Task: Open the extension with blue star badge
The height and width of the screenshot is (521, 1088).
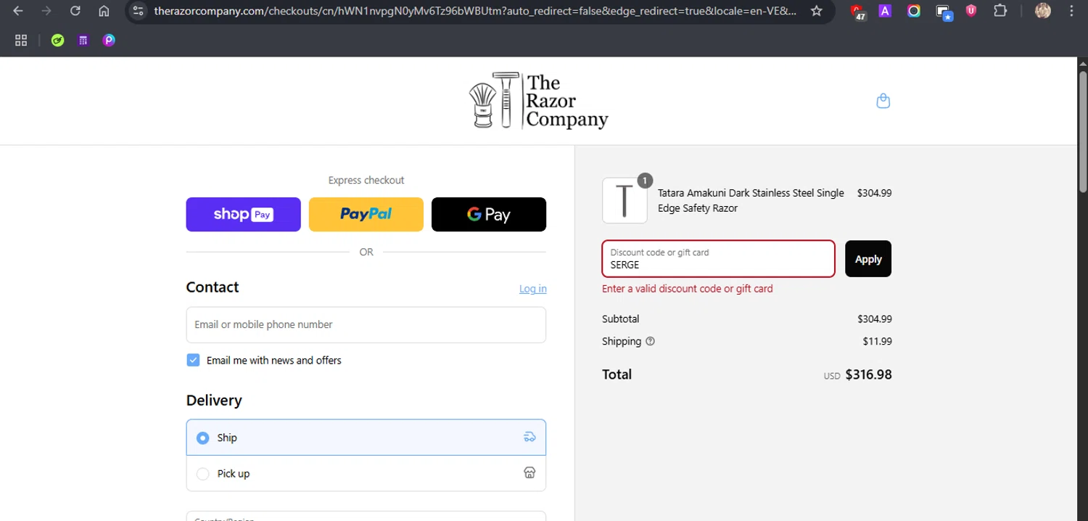Action: tap(943, 12)
